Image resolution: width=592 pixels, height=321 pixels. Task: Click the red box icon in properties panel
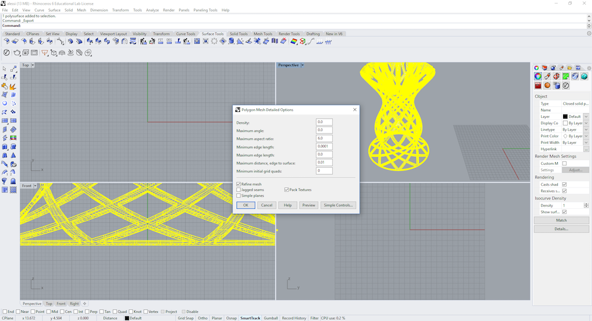(x=538, y=86)
